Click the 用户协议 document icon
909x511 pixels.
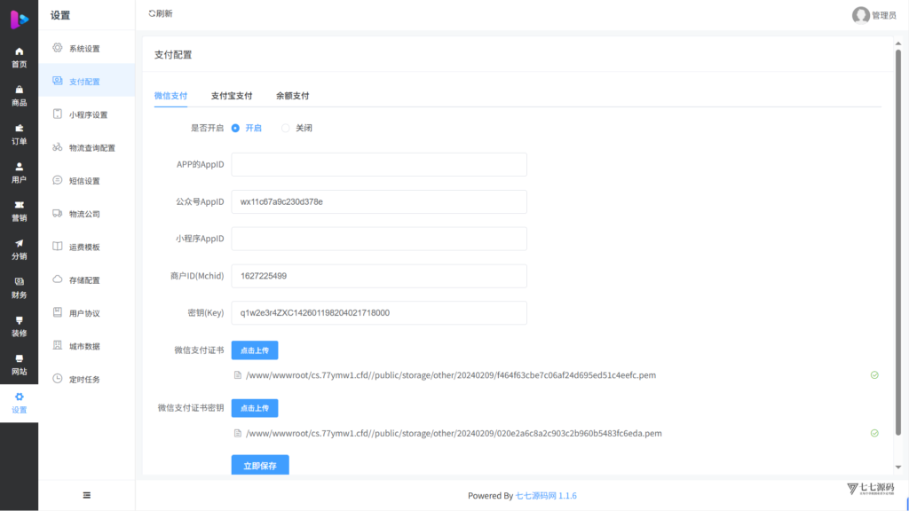(x=58, y=312)
